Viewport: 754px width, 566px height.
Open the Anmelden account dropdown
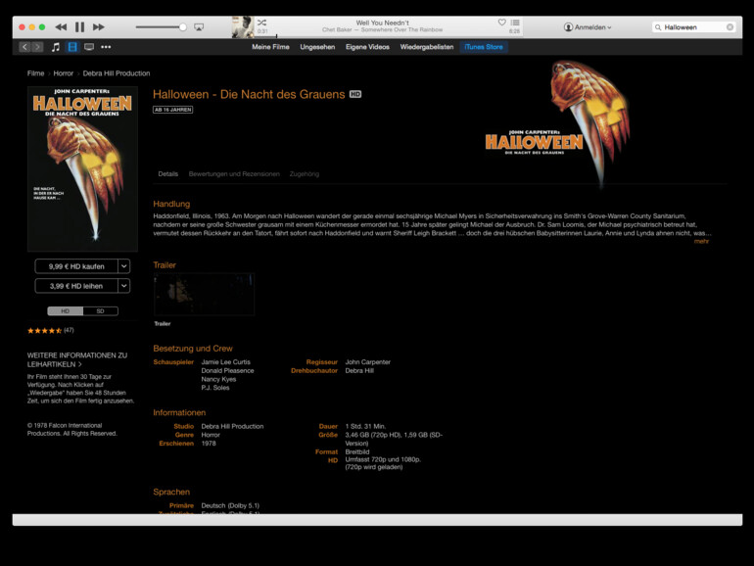[x=588, y=27]
